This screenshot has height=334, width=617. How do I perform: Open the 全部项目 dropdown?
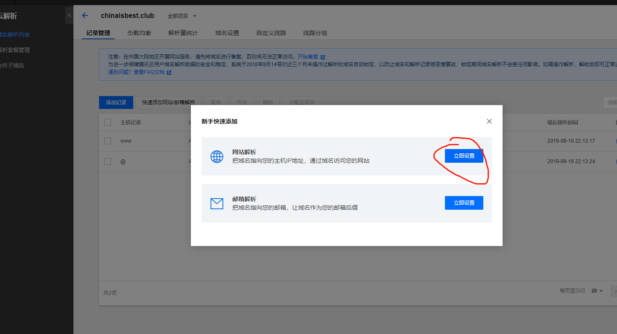click(182, 16)
